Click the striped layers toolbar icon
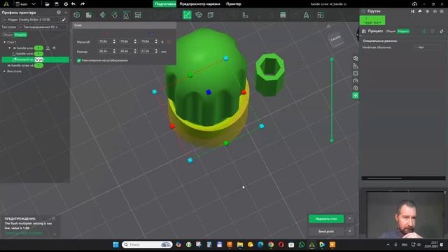The width and height of the screenshot is (448, 252). (283, 15)
